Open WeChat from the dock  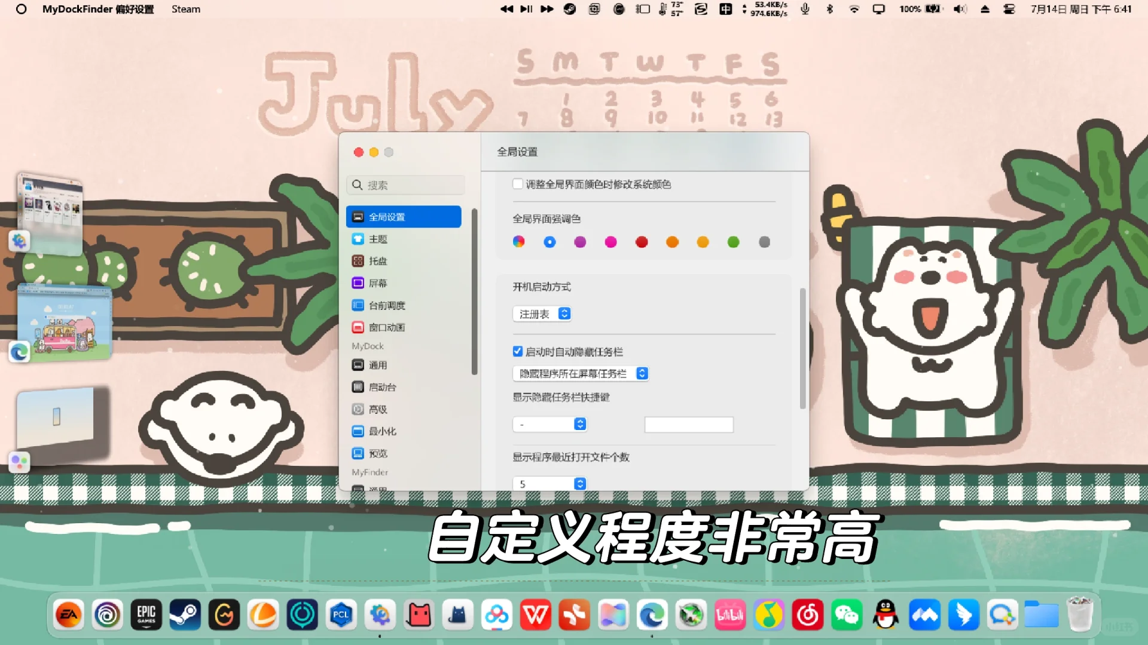point(847,615)
